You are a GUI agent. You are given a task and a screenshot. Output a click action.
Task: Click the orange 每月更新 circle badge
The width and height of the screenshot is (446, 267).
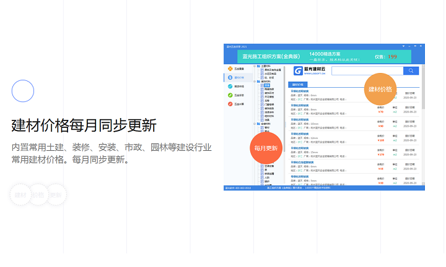(267, 148)
